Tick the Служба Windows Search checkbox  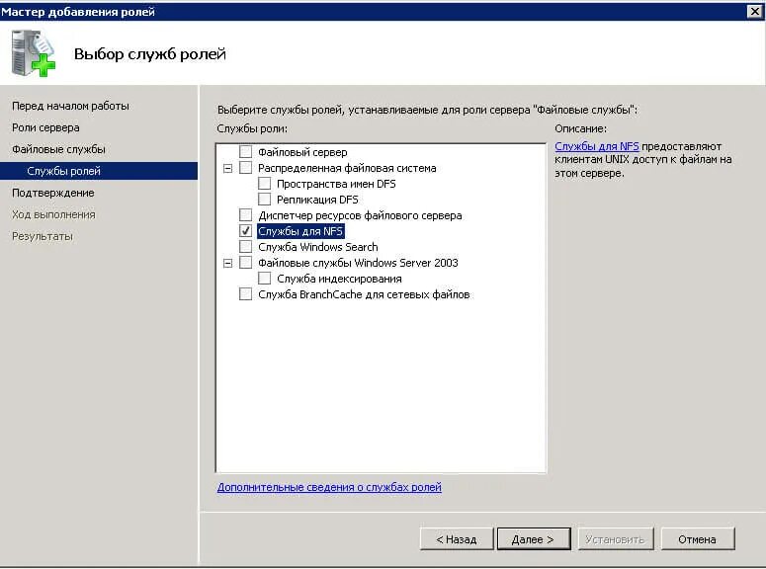pos(246,247)
